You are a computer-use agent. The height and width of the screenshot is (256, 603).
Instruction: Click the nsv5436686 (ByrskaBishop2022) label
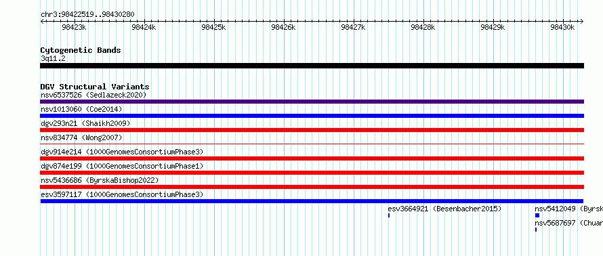pyautogui.click(x=100, y=180)
